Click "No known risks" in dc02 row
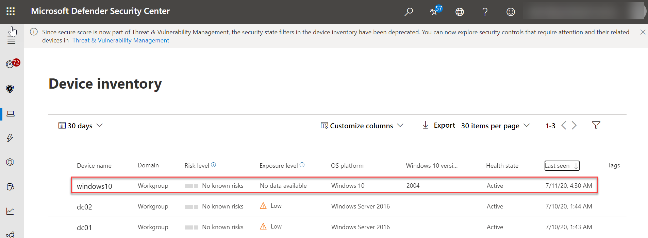The image size is (648, 238). point(223,206)
